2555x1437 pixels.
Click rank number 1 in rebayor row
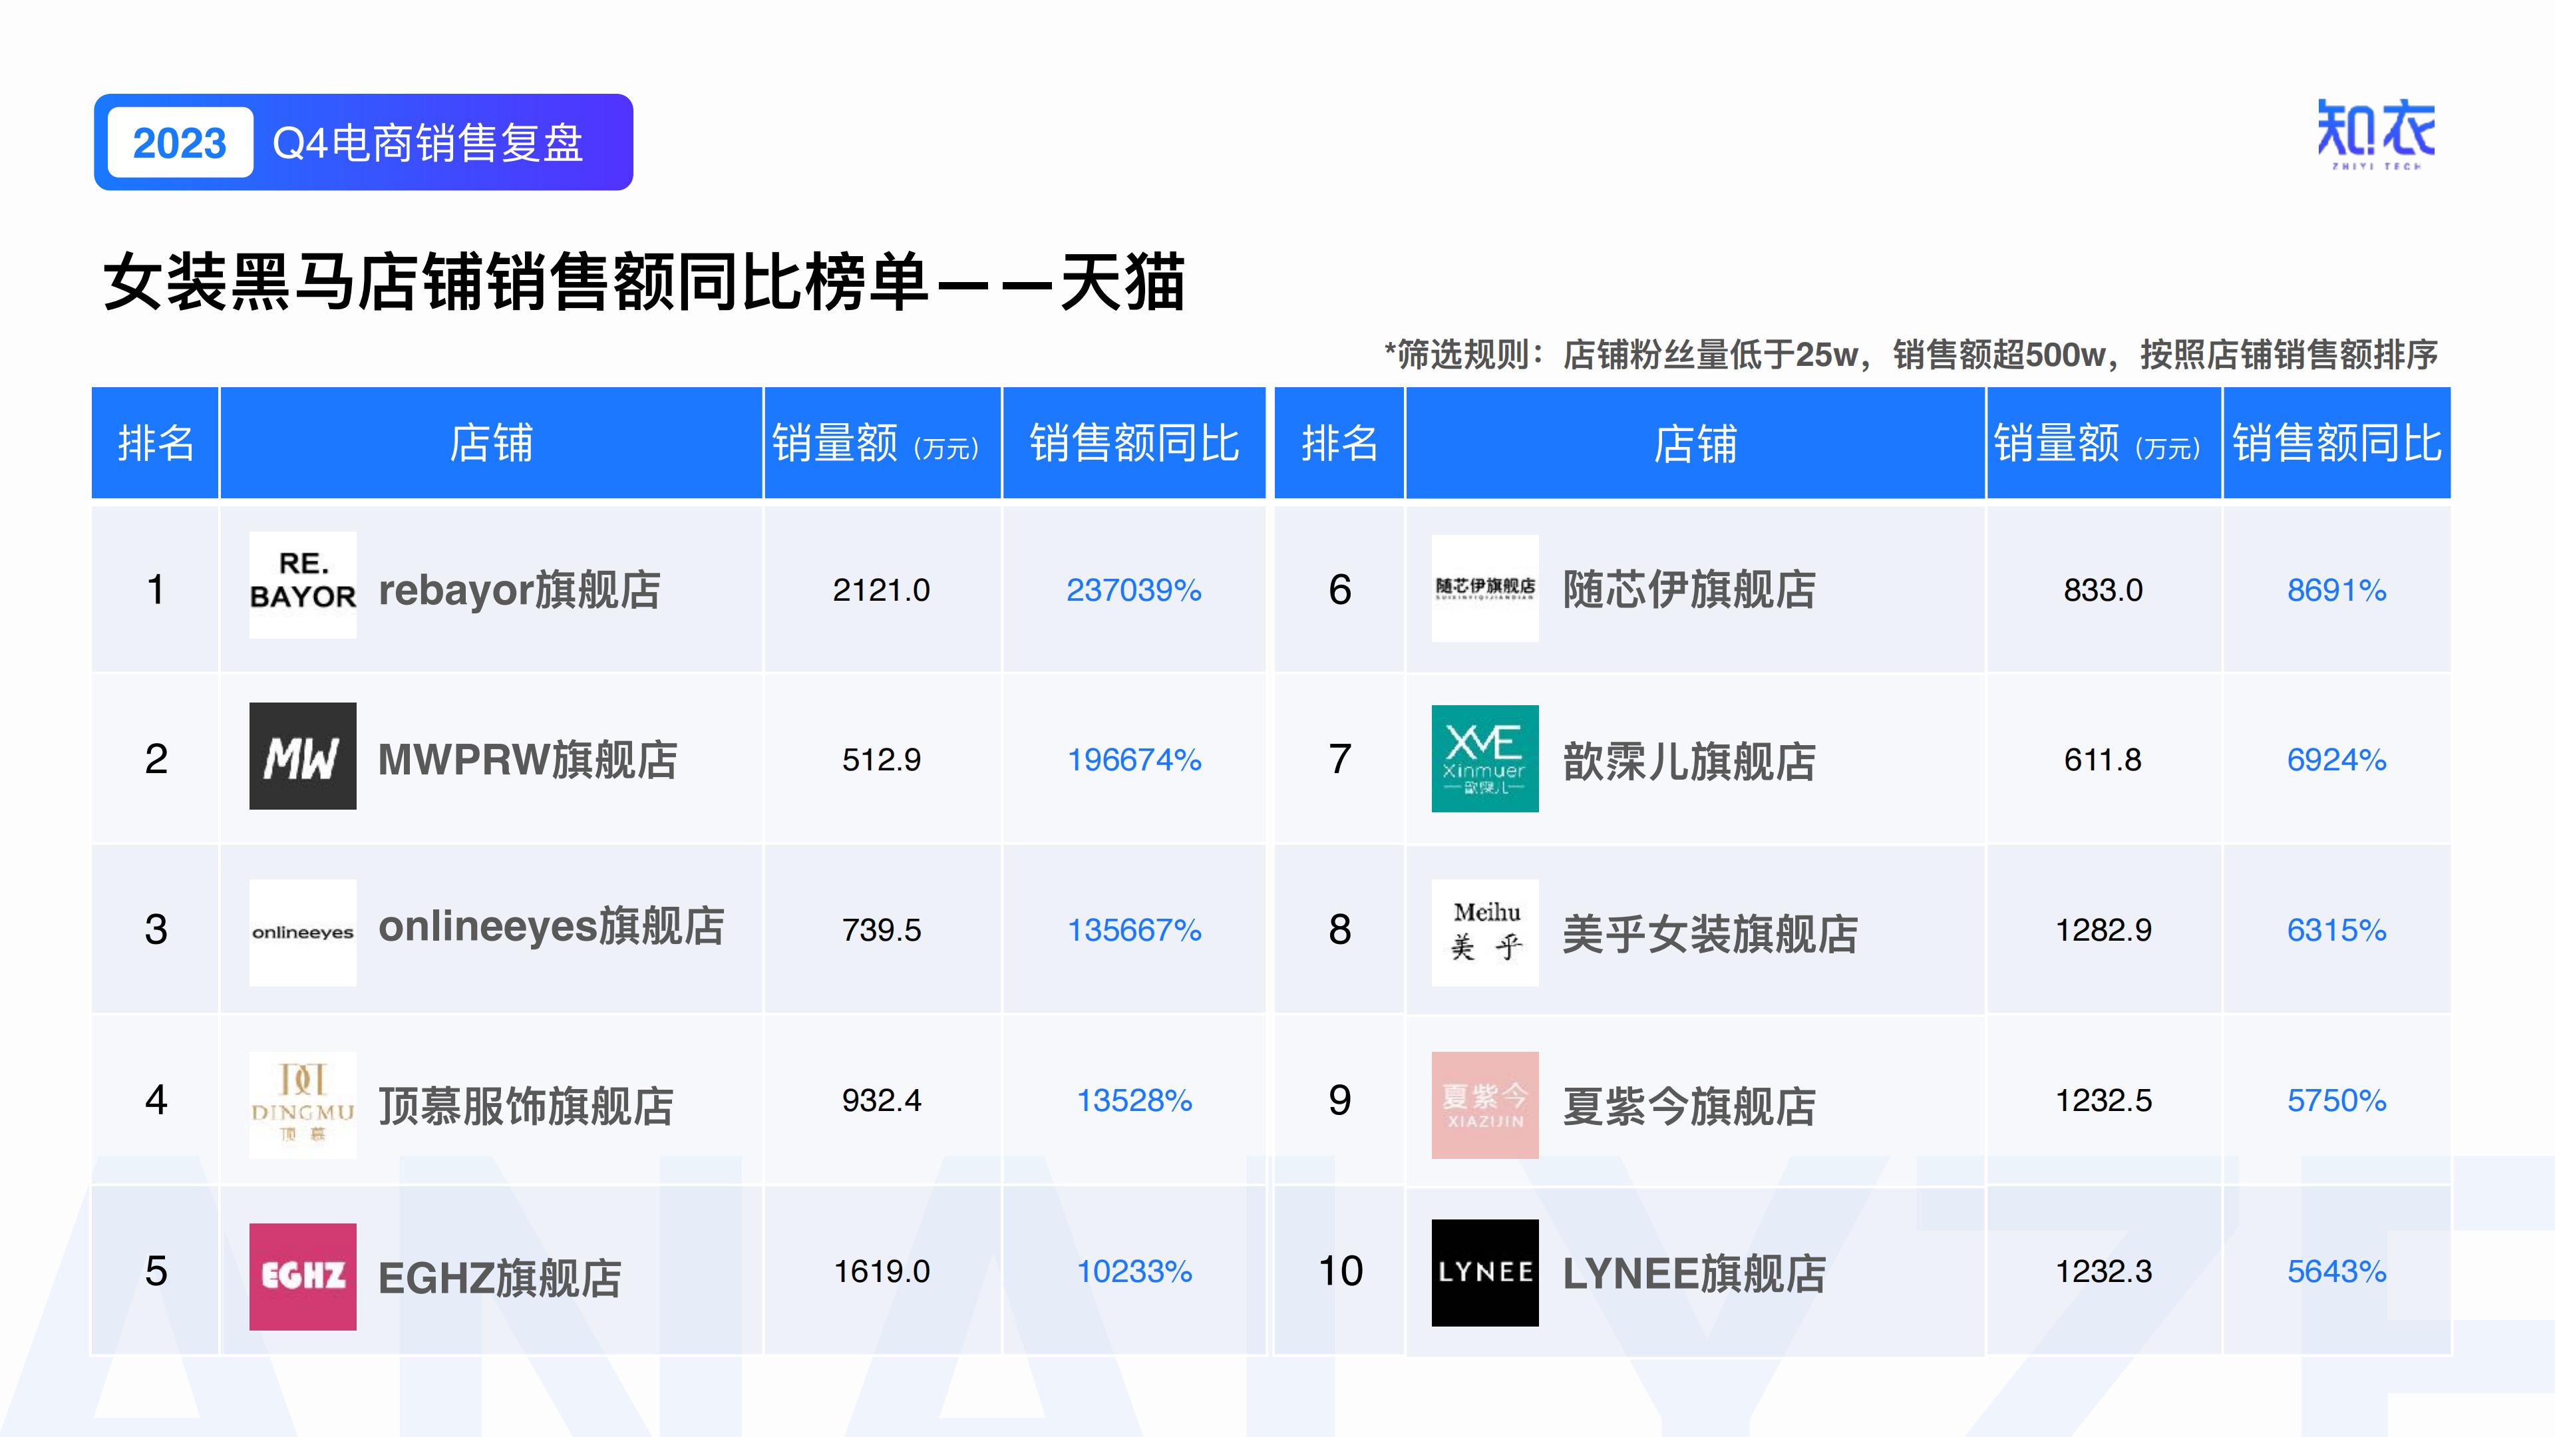point(156,589)
